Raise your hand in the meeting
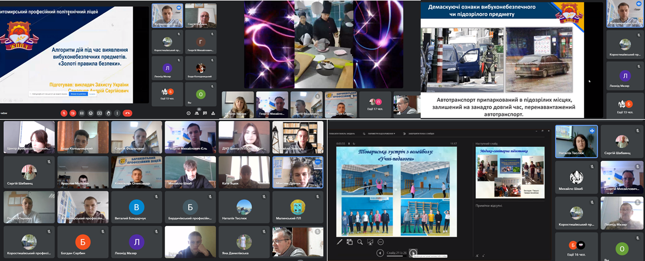Screen dimensions: 645x261 [x=109, y=113]
